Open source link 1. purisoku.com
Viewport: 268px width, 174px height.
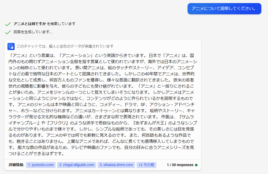point(41,165)
